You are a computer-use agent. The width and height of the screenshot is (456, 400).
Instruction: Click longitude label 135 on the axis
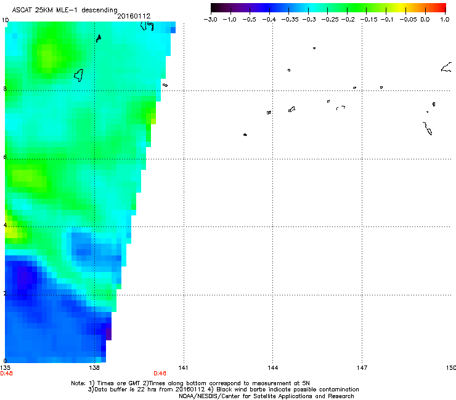point(5,368)
